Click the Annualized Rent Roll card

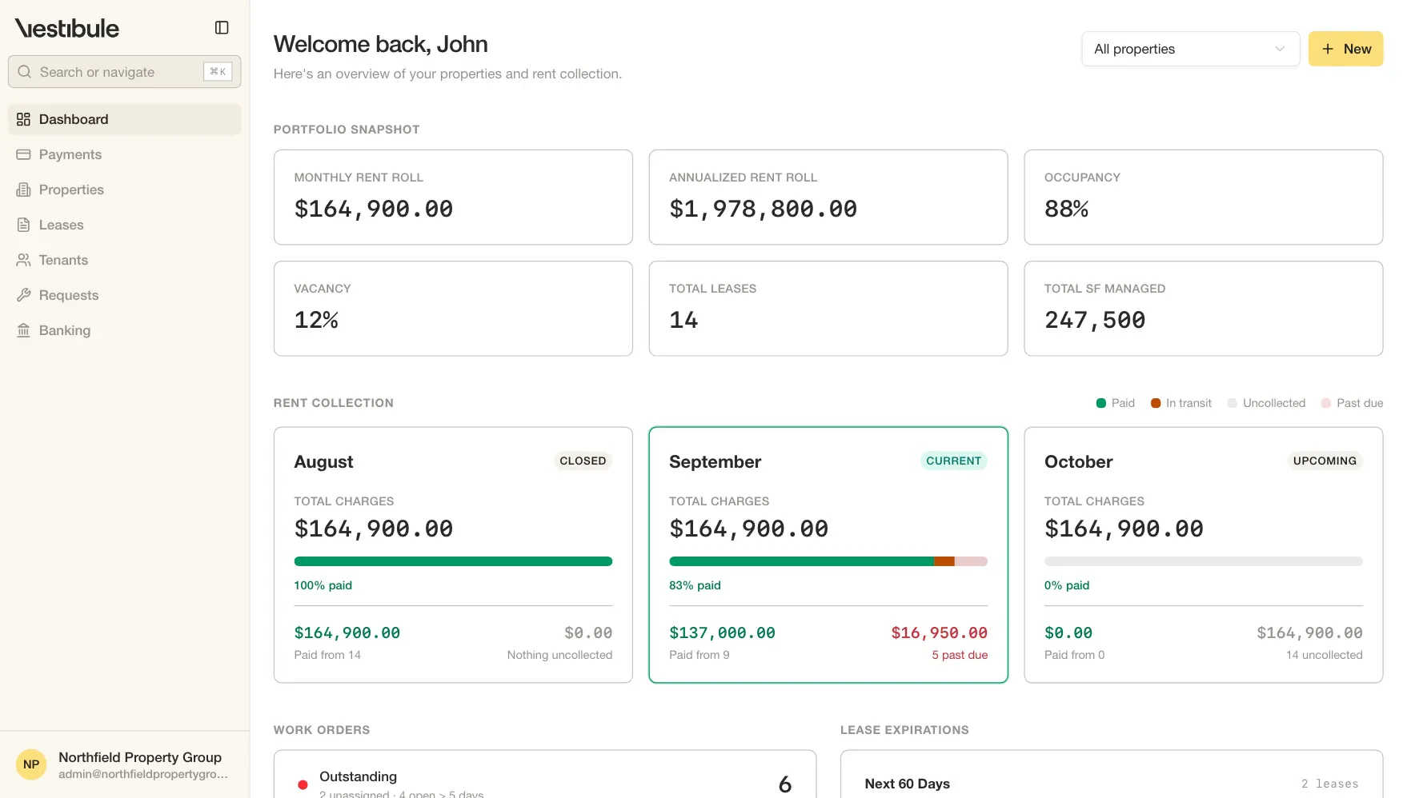(828, 198)
